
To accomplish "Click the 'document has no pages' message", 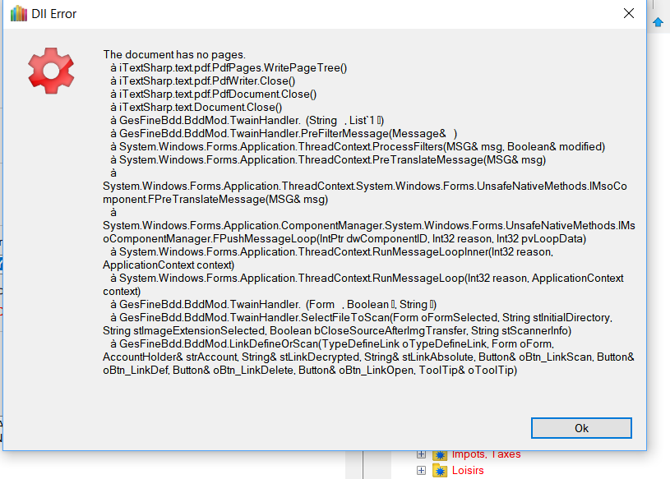I will pos(174,54).
